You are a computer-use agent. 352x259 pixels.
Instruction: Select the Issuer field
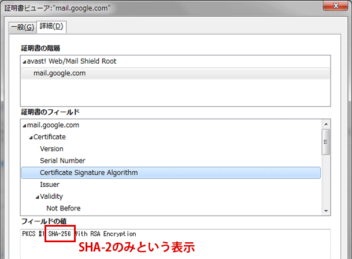(x=50, y=184)
